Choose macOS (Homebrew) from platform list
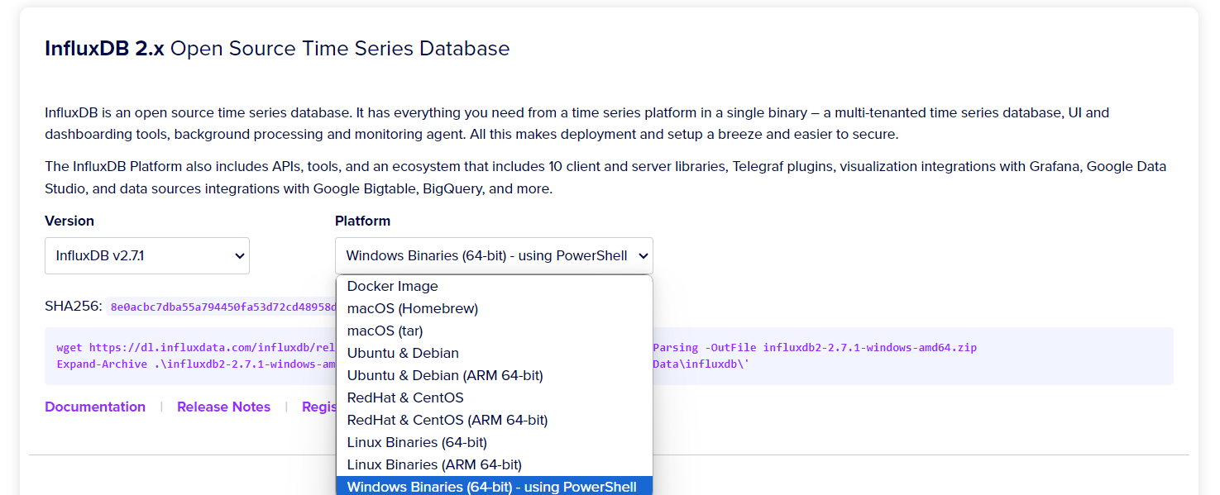This screenshot has height=495, width=1220. pos(494,308)
